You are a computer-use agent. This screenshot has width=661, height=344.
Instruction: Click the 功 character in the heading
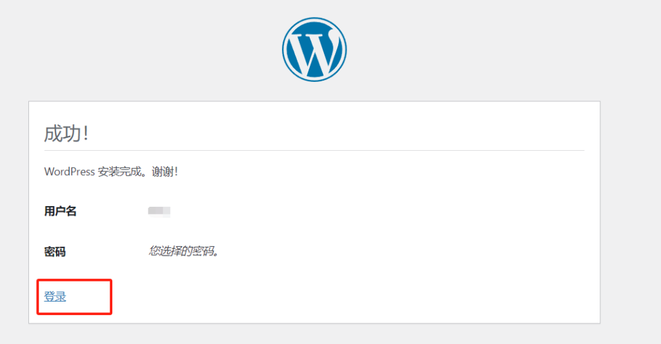click(x=71, y=133)
